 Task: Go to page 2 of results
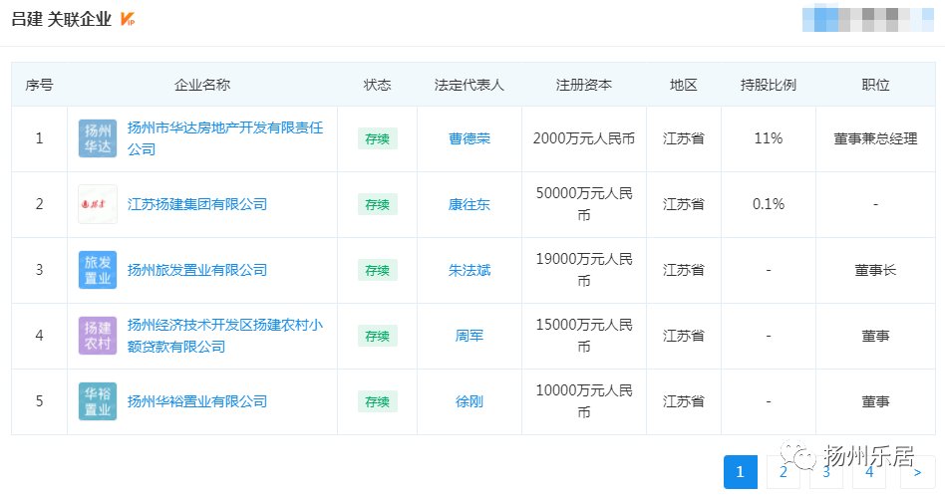(783, 472)
